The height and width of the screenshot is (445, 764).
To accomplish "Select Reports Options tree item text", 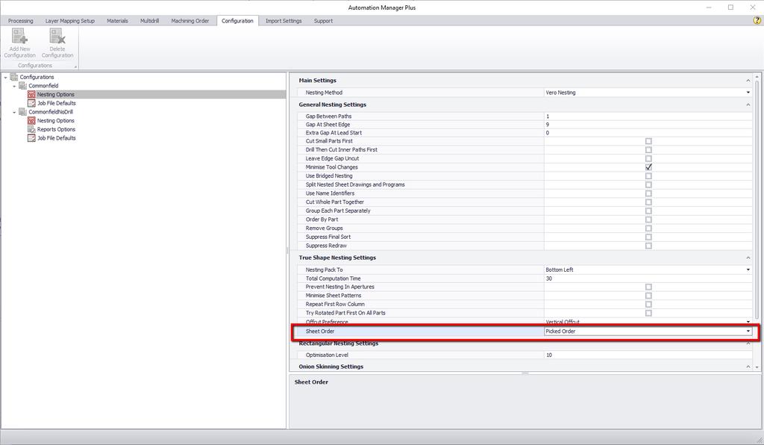I will click(x=56, y=130).
